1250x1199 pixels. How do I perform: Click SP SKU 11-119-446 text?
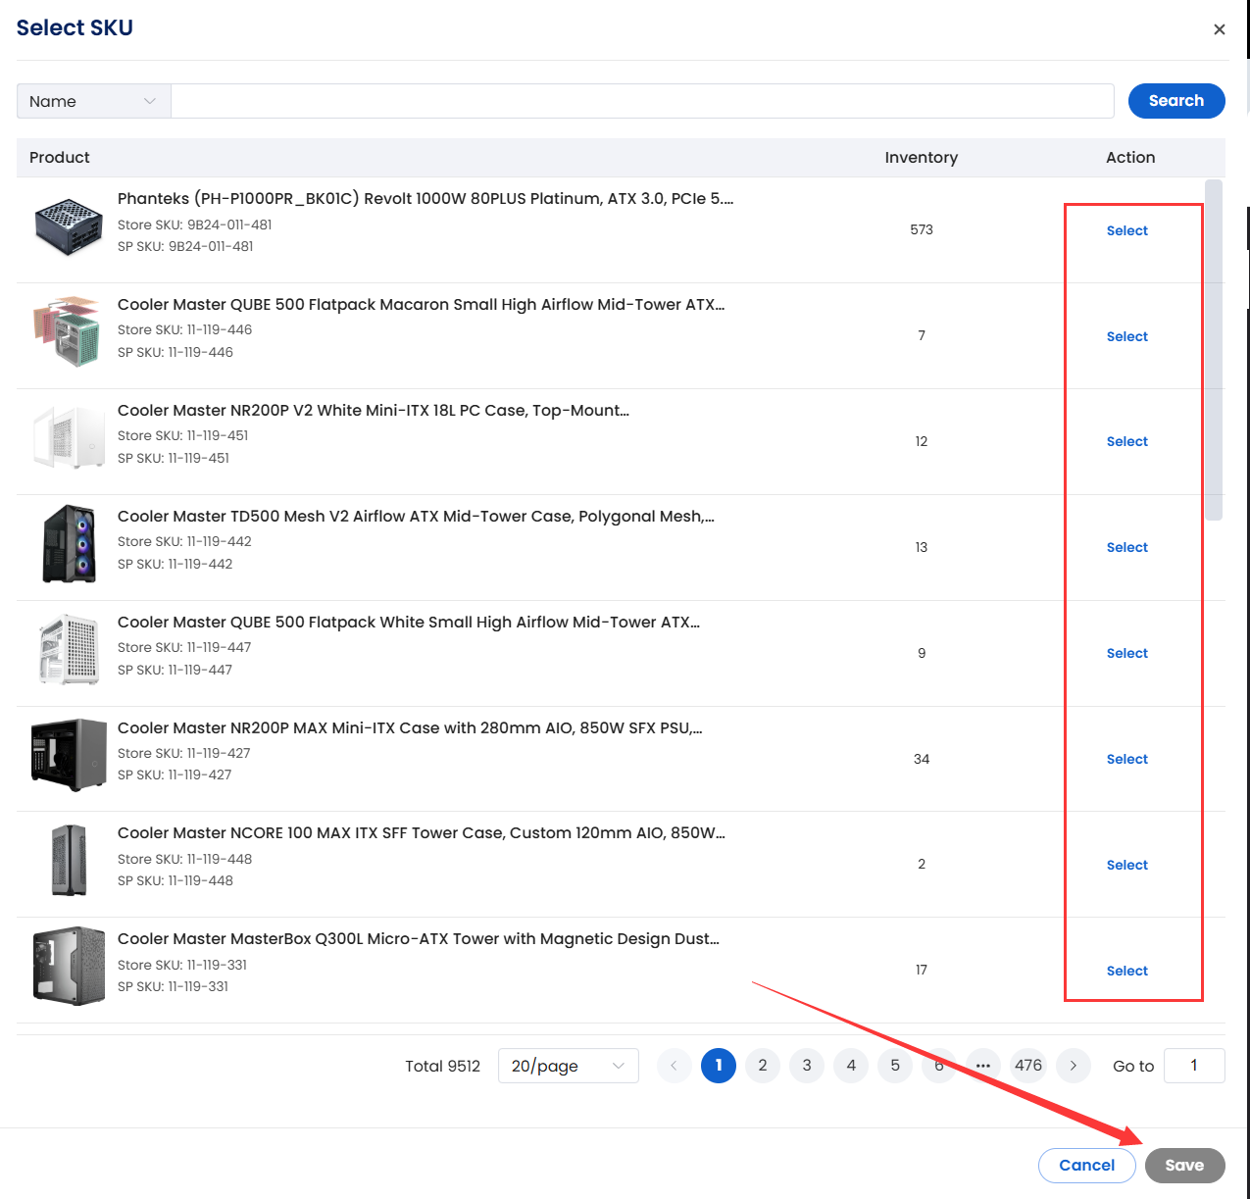coord(175,352)
